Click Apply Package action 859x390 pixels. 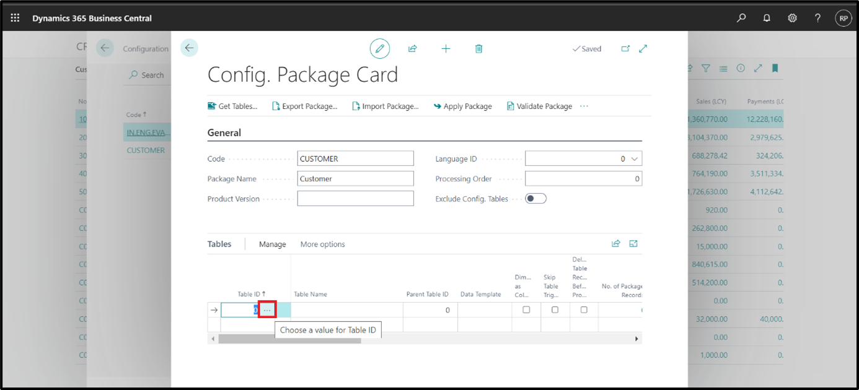pyautogui.click(x=463, y=106)
